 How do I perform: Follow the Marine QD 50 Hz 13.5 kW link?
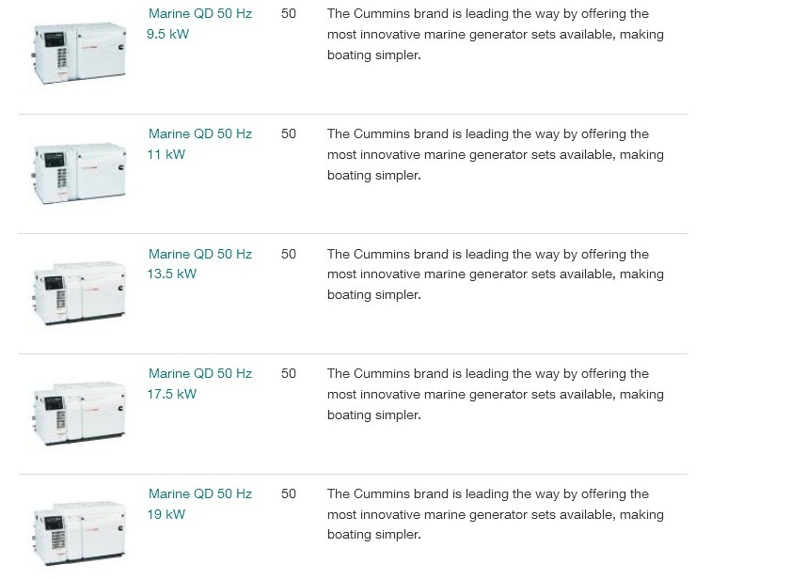click(x=199, y=255)
